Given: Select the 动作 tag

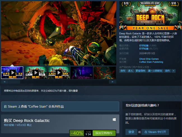Looking at the screenshot, I should click(x=167, y=71).
